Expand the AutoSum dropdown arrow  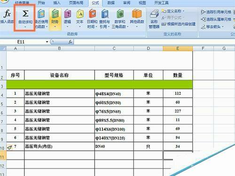click(25, 27)
